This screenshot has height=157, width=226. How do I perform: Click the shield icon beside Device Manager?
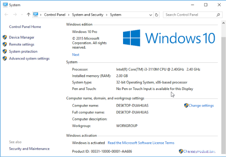click(5, 37)
